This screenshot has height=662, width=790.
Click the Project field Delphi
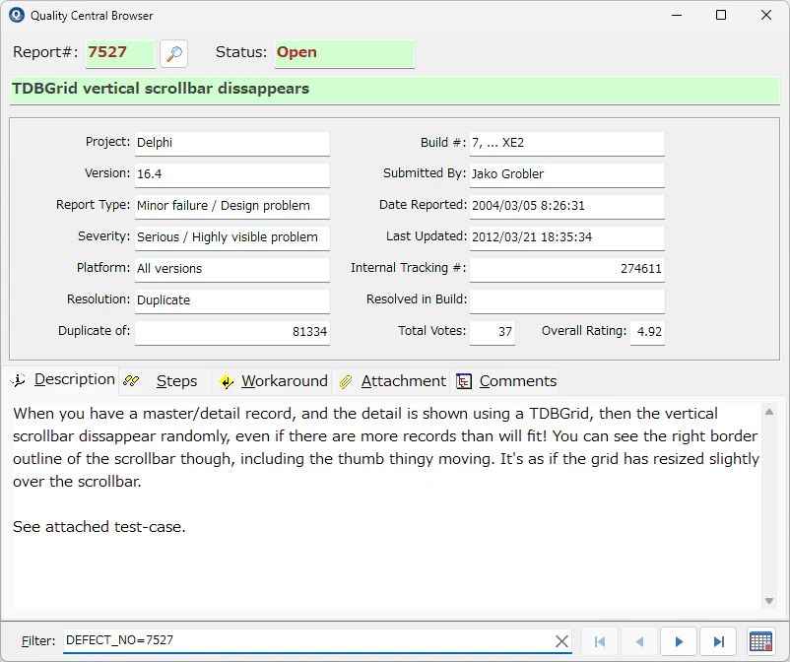click(232, 143)
